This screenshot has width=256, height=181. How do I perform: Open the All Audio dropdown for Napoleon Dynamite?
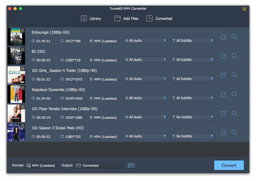(145, 98)
